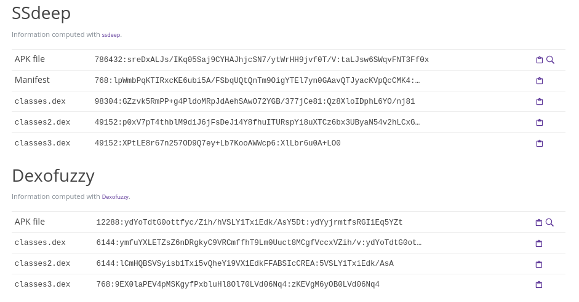The width and height of the screenshot is (579, 302).
Task: Click the SSdeep classes2.dex hash text
Action: pos(257,123)
